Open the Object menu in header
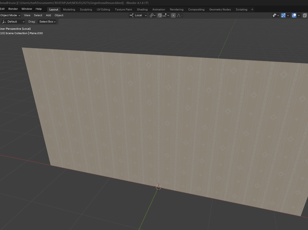Viewport: 308px width, 230px height. click(59, 15)
